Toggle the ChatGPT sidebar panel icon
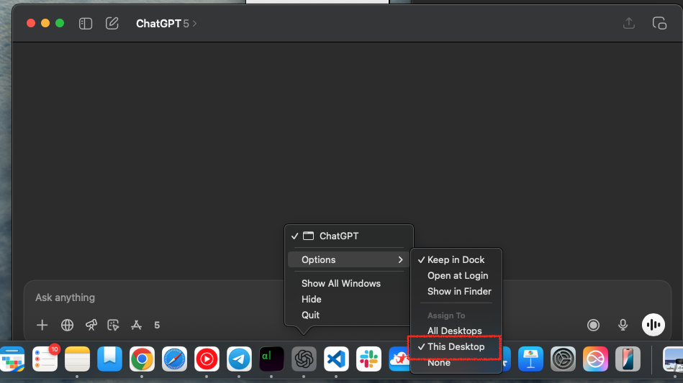Viewport: 683px width, 383px height. tap(86, 24)
